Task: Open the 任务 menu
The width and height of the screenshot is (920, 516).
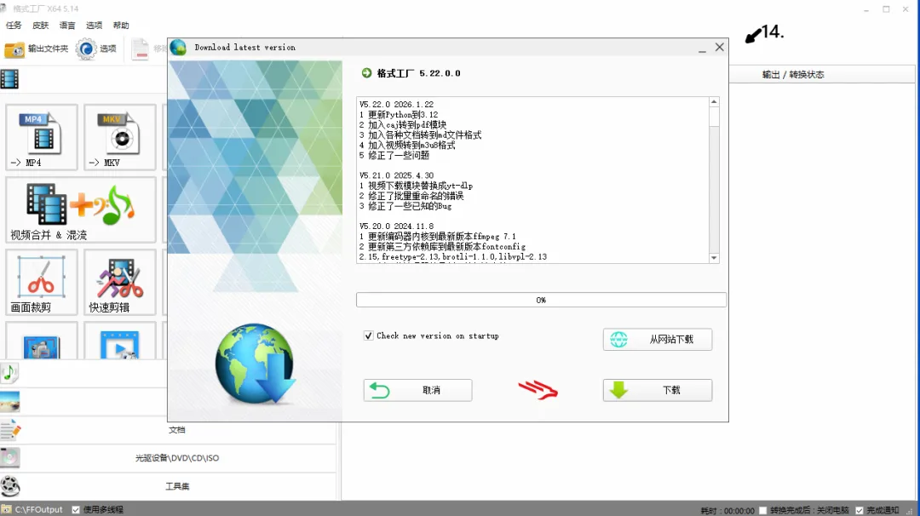Action: 14,26
